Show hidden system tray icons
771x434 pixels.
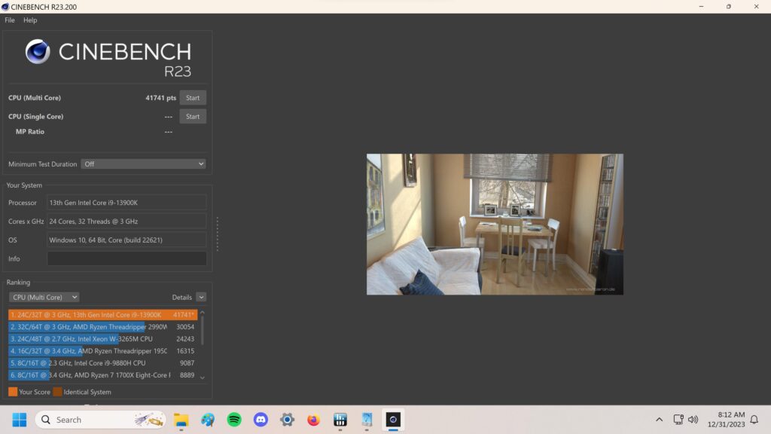tap(659, 420)
